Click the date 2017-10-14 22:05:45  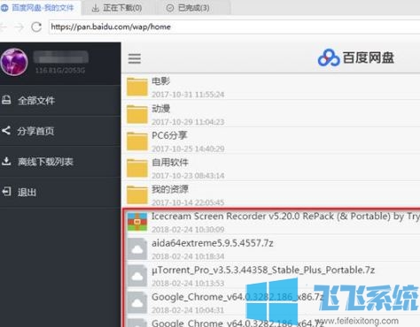coord(188,202)
